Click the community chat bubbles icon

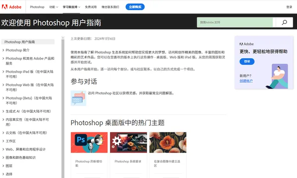point(78,98)
